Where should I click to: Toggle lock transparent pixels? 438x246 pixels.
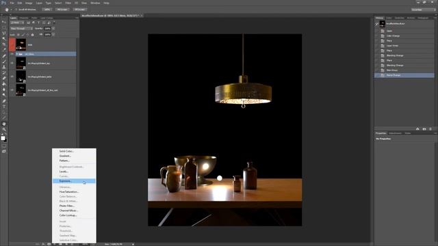(18, 35)
